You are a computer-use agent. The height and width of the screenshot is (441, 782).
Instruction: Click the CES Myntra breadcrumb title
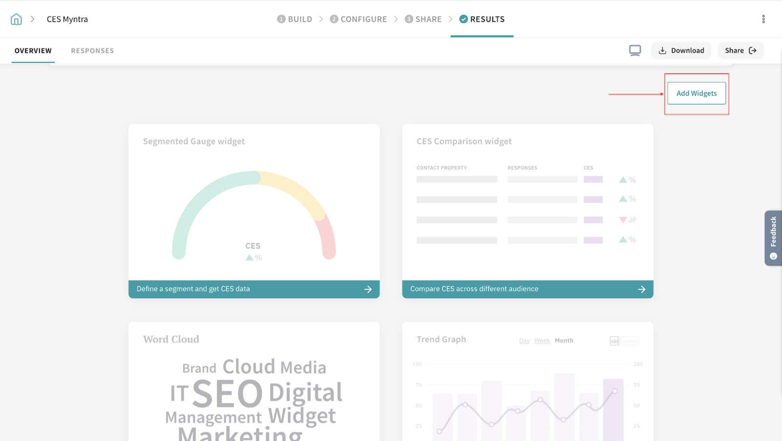tap(67, 19)
